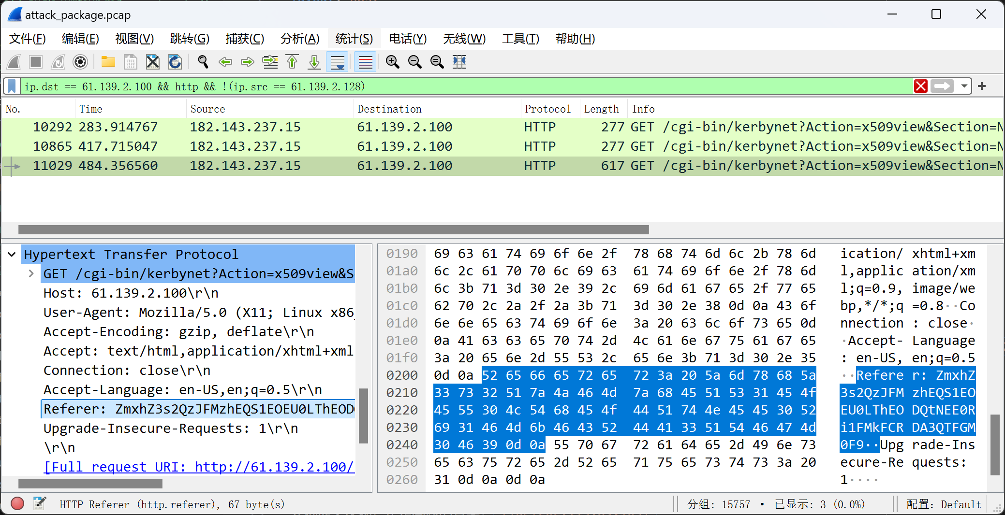Click the find packet magnifier icon
The width and height of the screenshot is (1005, 515).
point(203,62)
